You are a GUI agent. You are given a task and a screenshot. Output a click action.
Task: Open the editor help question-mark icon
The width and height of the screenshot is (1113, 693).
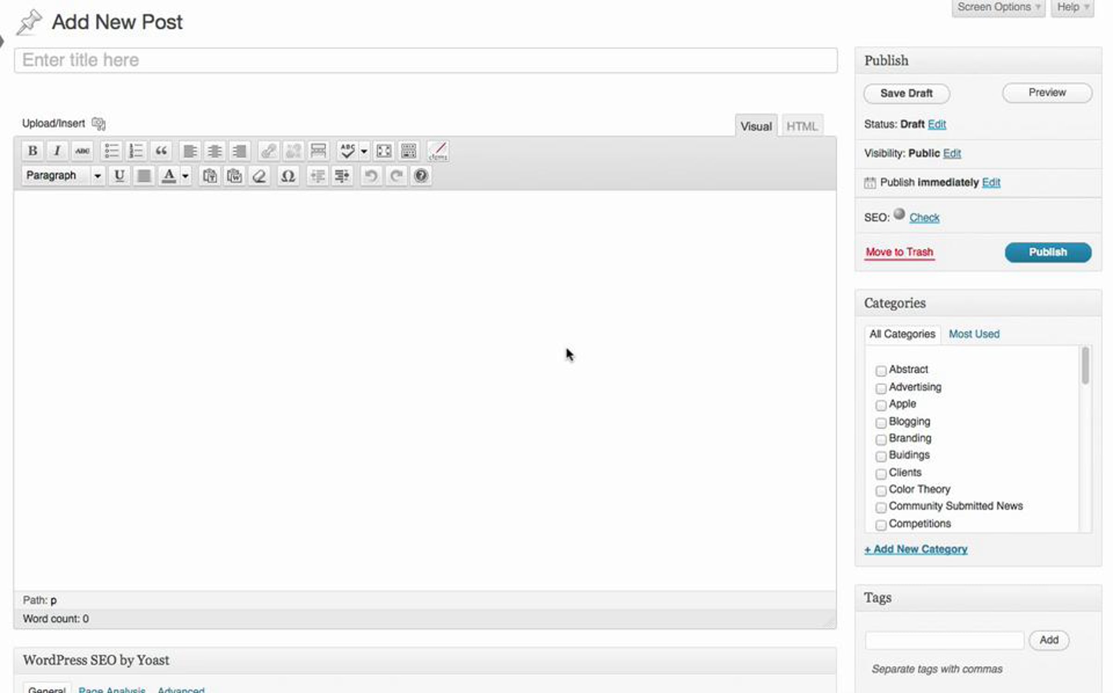pos(421,176)
